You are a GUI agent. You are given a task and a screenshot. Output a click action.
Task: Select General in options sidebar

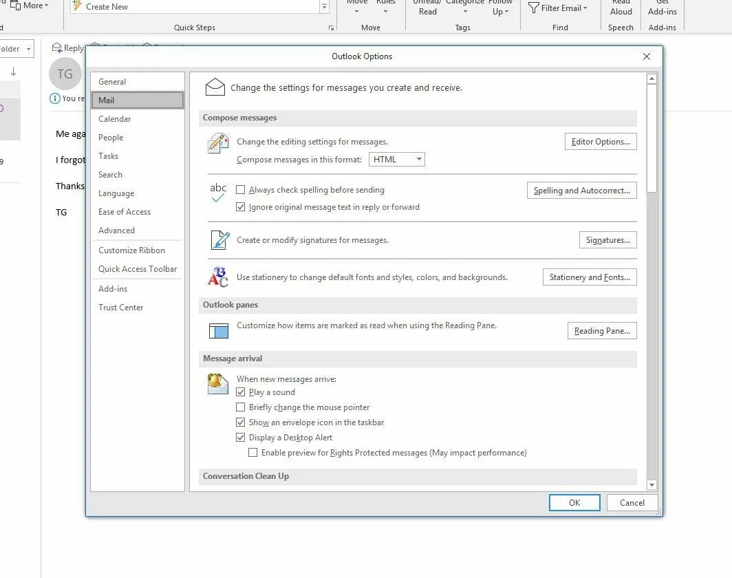click(138, 82)
